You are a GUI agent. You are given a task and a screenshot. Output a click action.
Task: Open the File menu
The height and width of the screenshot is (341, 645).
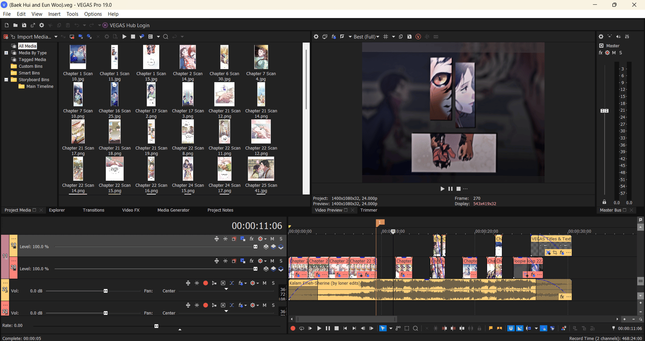click(x=7, y=14)
